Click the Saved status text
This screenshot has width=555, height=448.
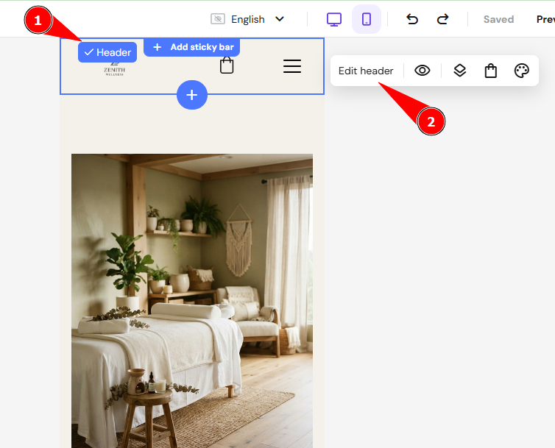coord(498,19)
